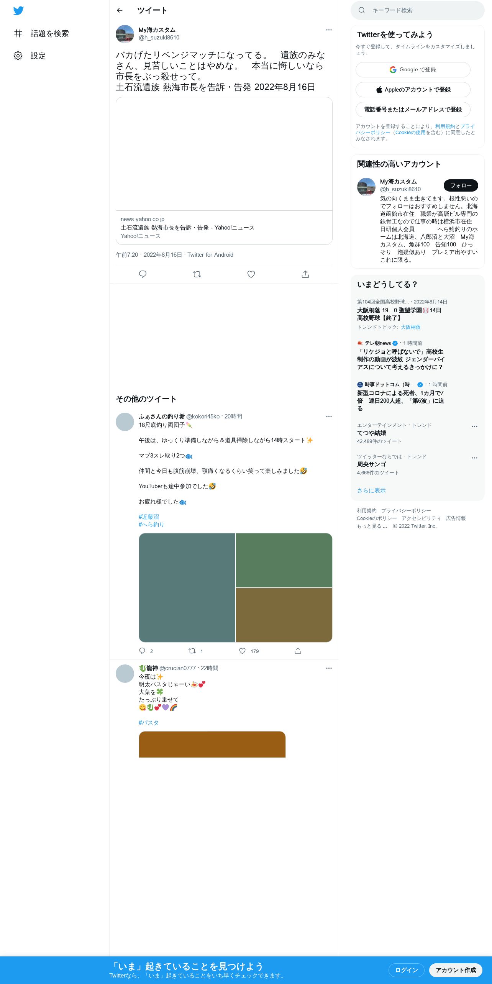Select 設定 in the left menu

click(x=38, y=56)
